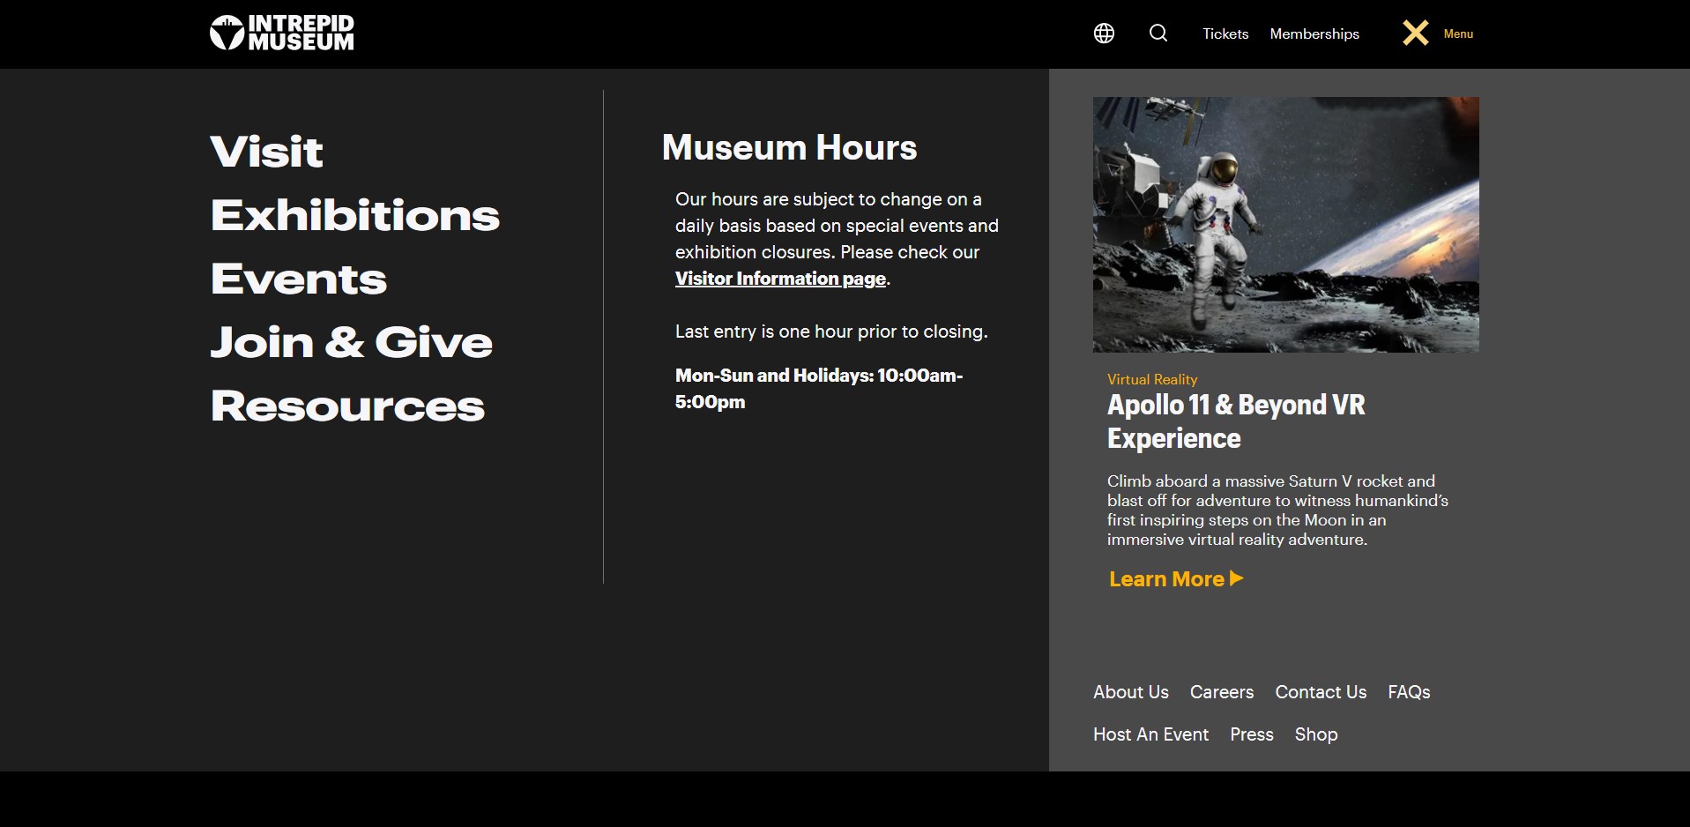
Task: Select Exhibitions in the main menu
Action: (355, 215)
